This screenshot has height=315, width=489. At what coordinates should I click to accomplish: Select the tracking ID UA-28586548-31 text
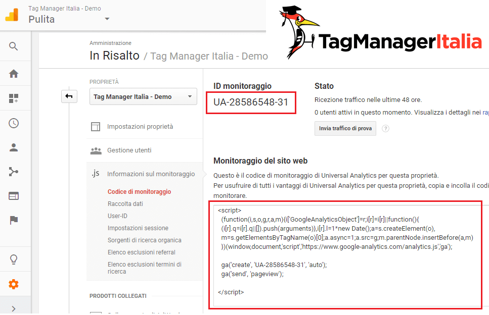[251, 102]
